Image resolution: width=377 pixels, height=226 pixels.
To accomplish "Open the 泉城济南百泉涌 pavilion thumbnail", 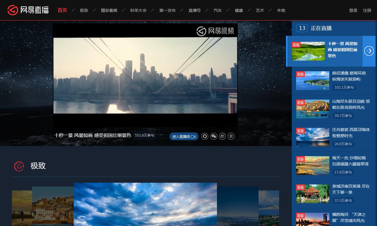I will click(313, 194).
